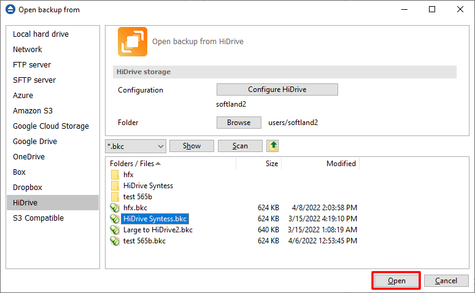Select HiDrive source
This screenshot has width=475, height=293.
click(53, 202)
